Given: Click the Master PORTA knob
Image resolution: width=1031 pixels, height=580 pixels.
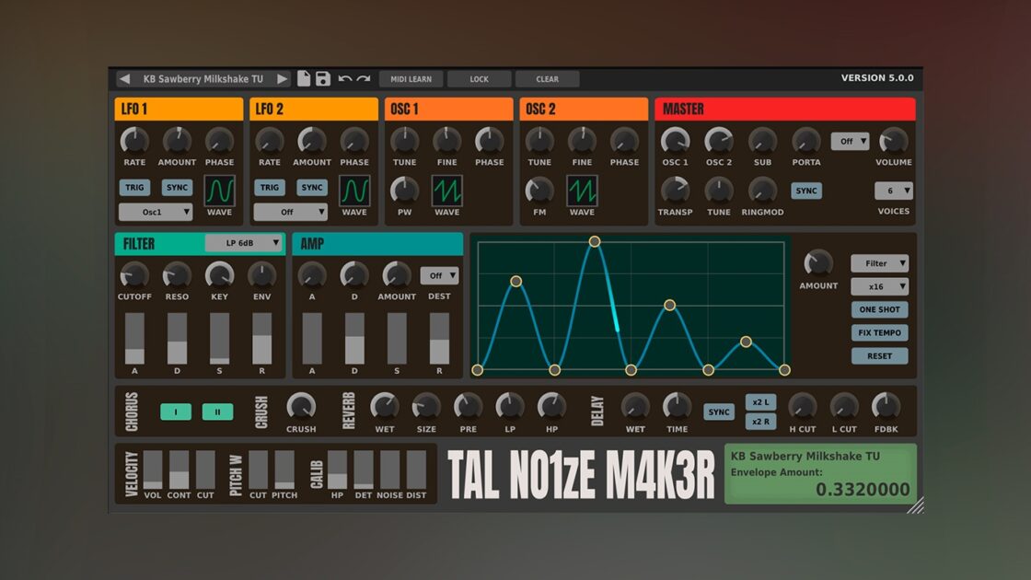Looking at the screenshot, I should (806, 141).
